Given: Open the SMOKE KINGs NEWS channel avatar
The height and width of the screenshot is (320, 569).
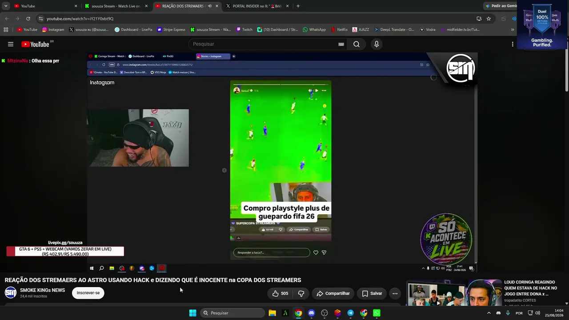Looking at the screenshot, I should pyautogui.click(x=11, y=292).
